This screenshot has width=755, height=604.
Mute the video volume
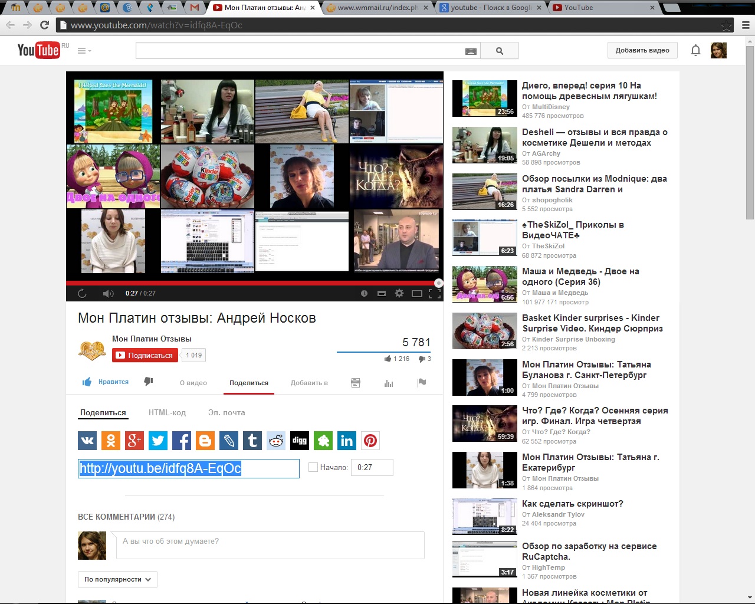[x=108, y=293]
